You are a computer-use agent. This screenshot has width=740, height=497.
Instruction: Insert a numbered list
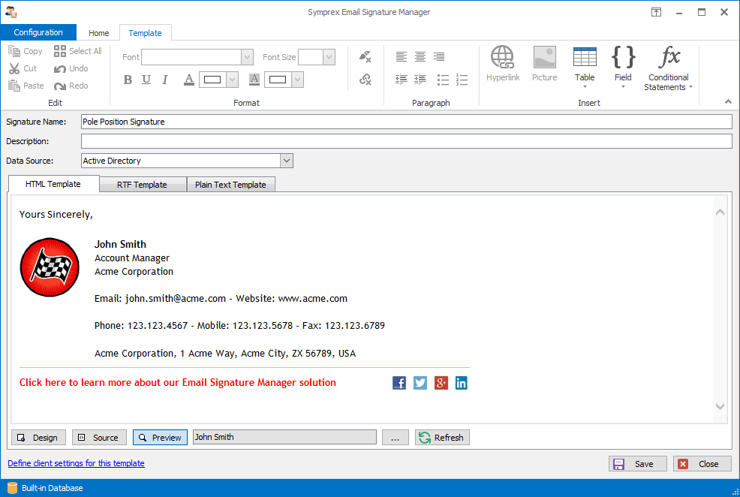click(462, 80)
